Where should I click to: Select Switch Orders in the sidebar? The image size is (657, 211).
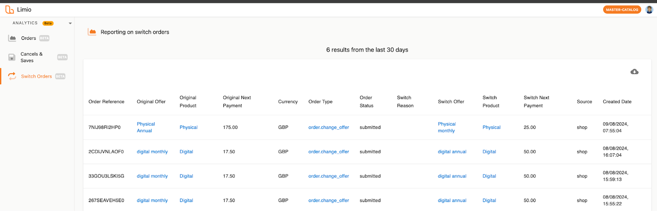(36, 76)
